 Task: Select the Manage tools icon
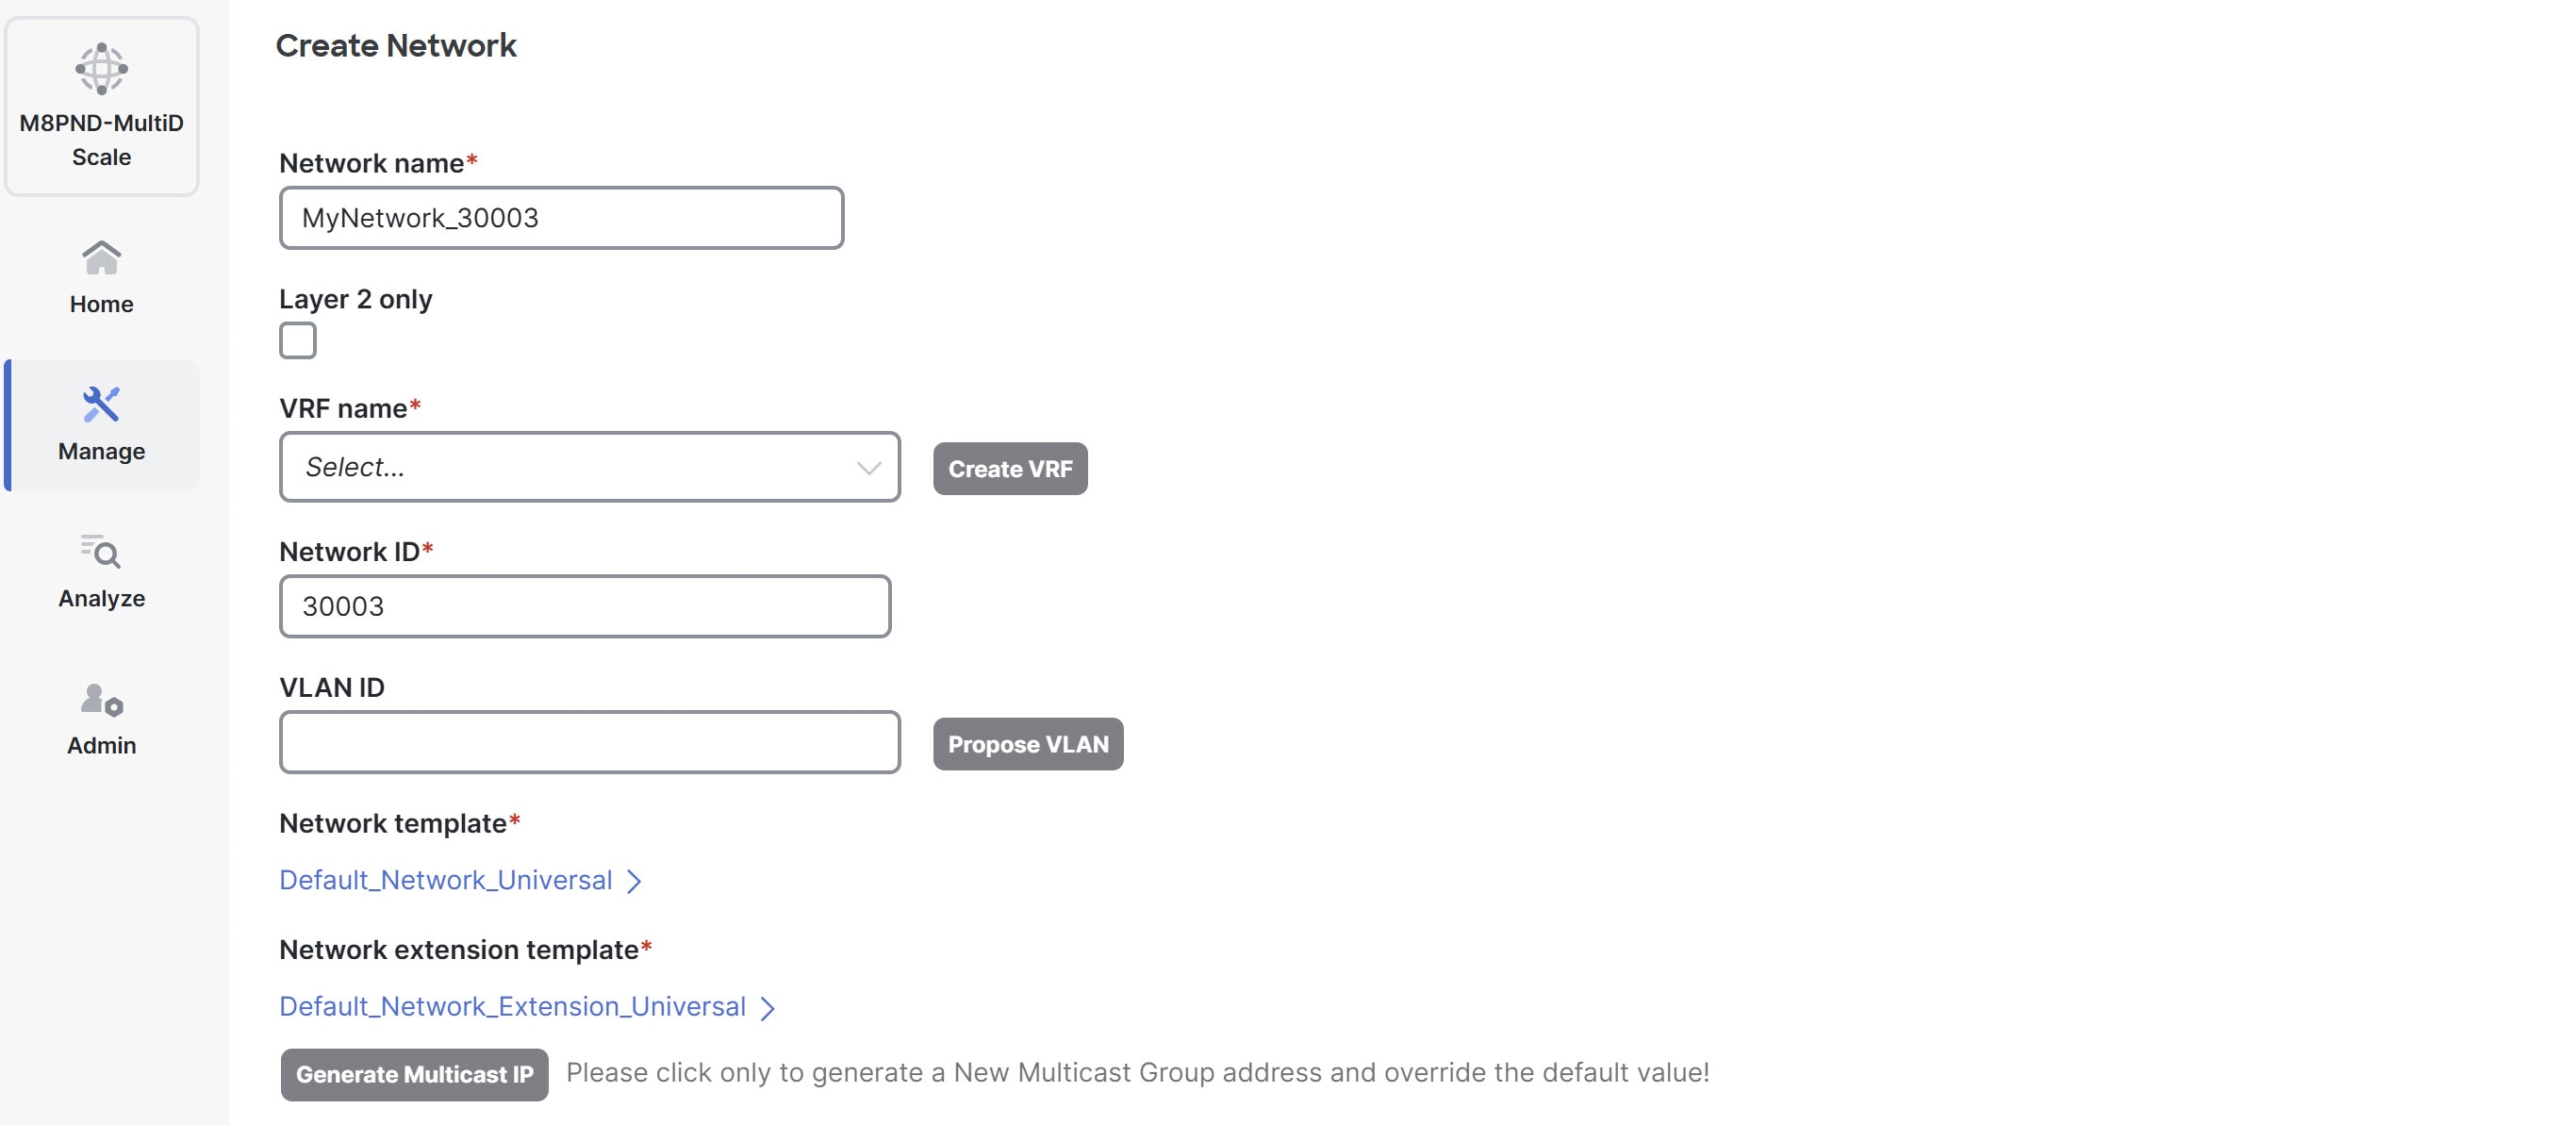(101, 404)
